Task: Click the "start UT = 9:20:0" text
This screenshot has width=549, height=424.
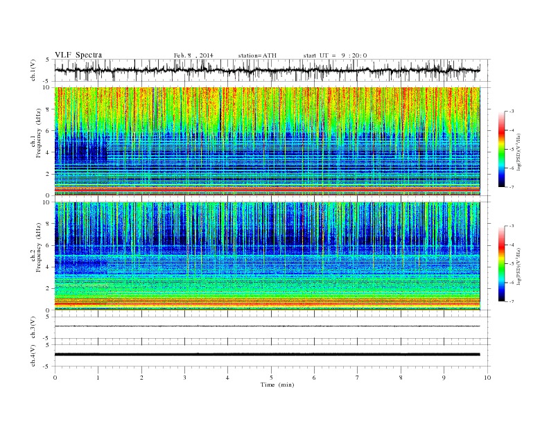Action: (335, 55)
